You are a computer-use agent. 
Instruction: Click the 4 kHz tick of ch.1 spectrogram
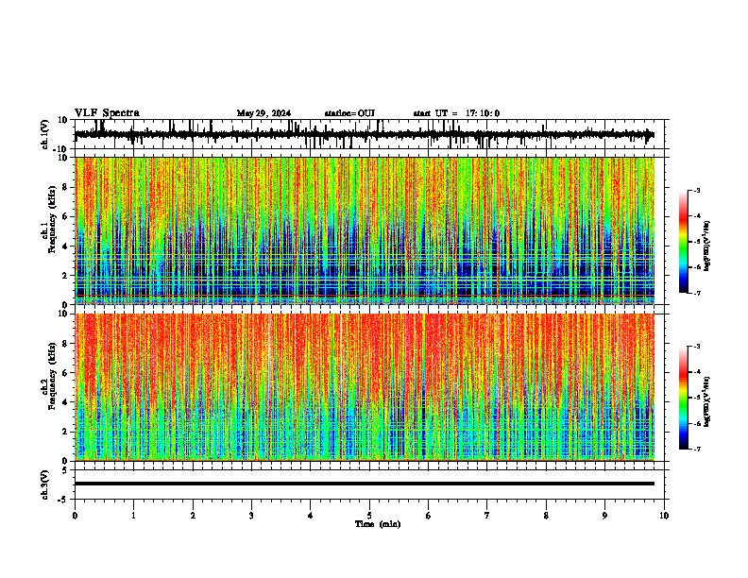click(65, 246)
